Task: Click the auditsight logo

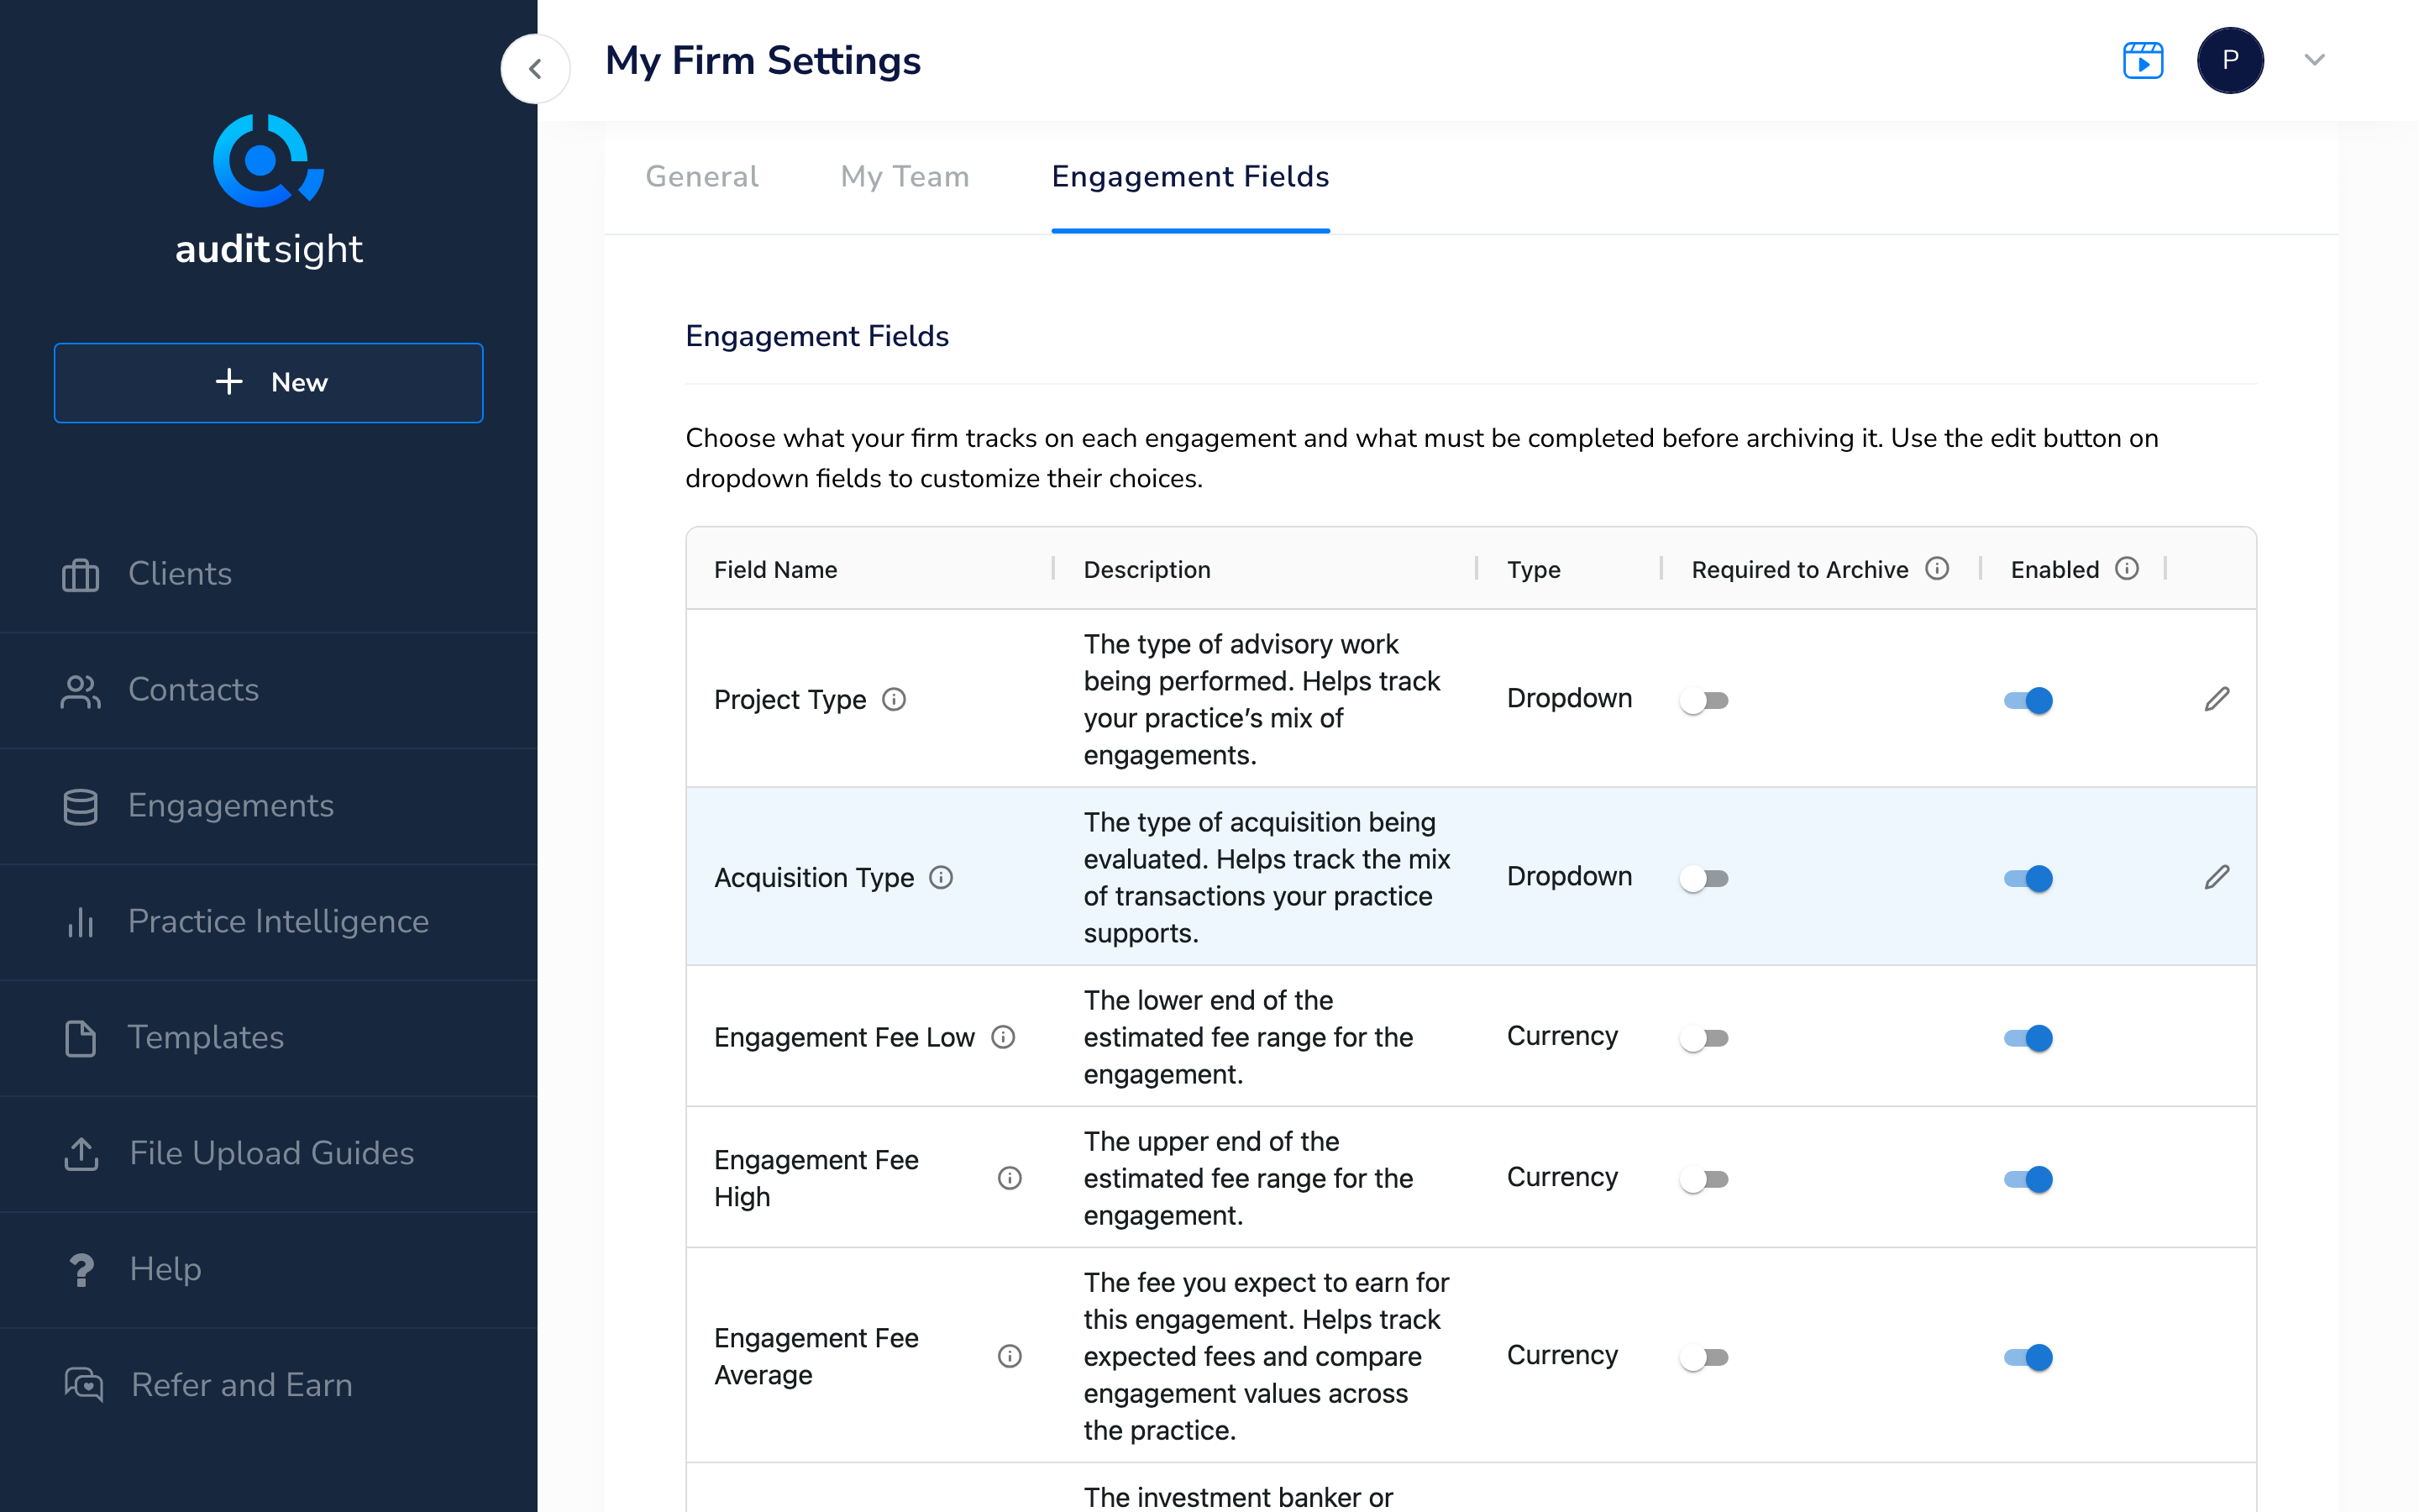Action: (268, 190)
